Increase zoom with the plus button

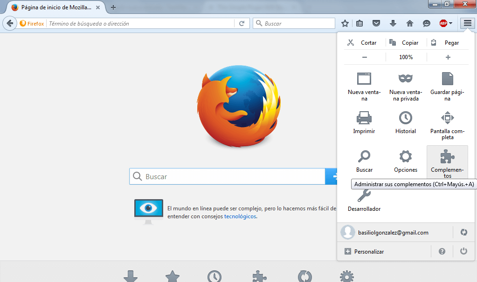pos(448,57)
